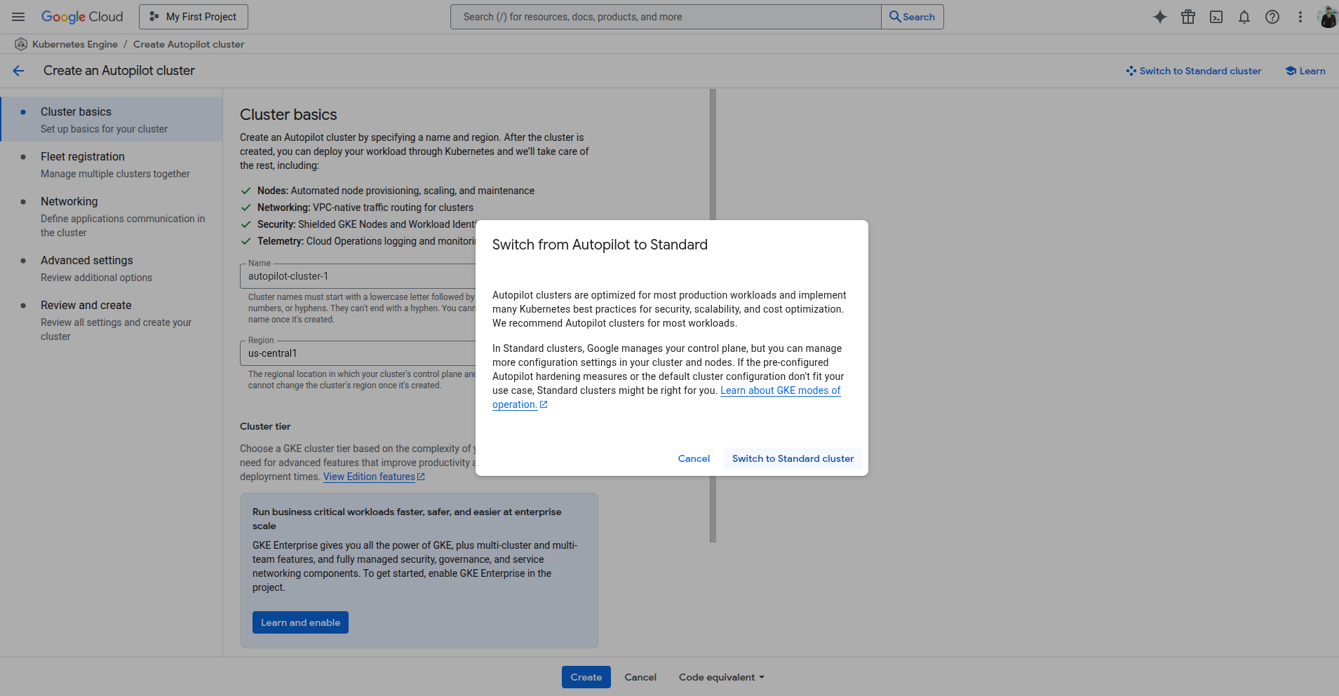Click the Google Cloud logo
Image resolution: width=1339 pixels, height=696 pixels.
click(82, 17)
